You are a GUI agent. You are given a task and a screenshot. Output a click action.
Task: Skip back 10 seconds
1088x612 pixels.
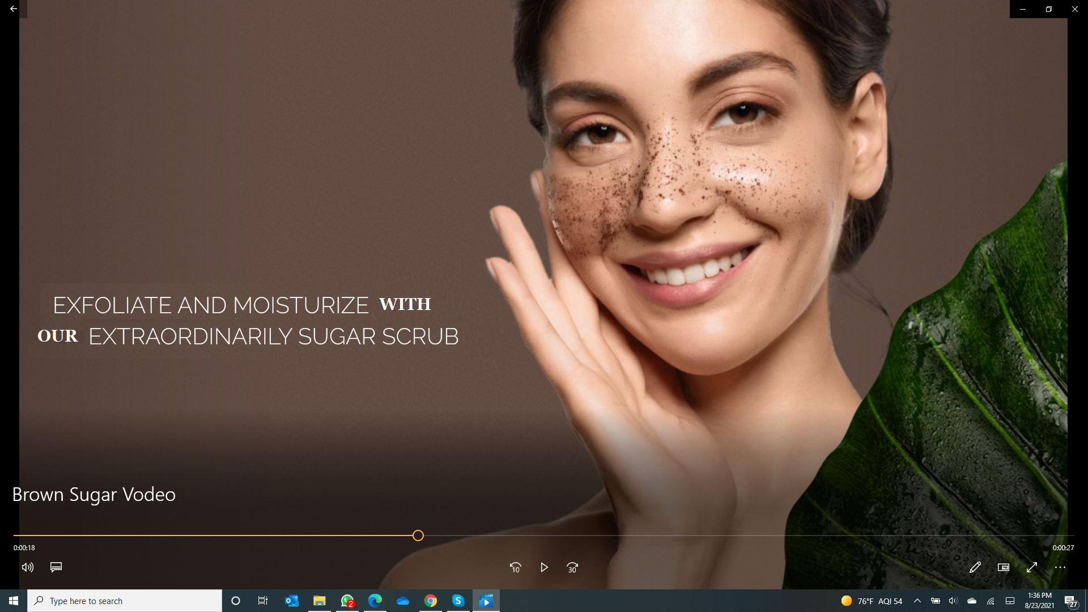coord(515,567)
